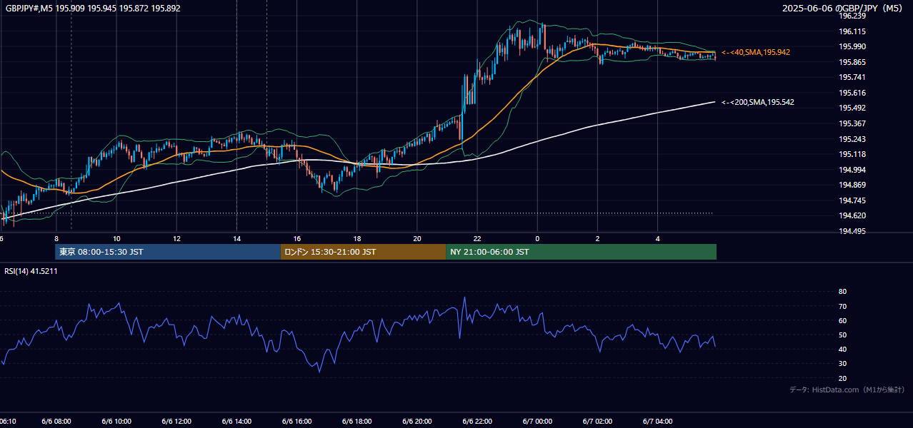Click the RSI scale level 30
913x428 pixels.
coord(842,364)
